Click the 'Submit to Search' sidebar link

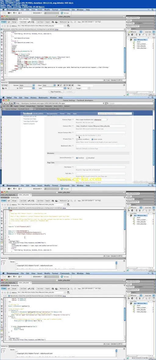[29, 124]
